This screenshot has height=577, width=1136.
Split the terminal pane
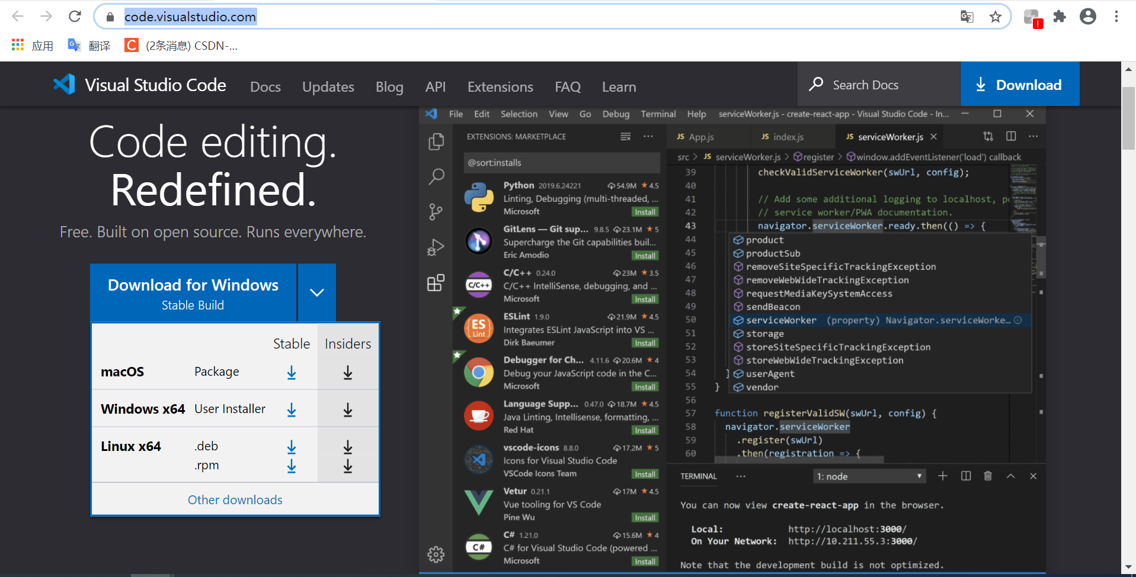point(966,476)
